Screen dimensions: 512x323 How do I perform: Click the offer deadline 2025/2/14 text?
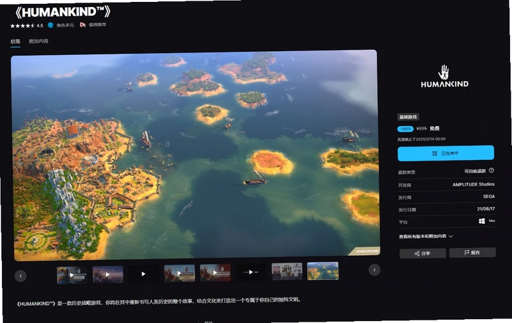(x=422, y=139)
